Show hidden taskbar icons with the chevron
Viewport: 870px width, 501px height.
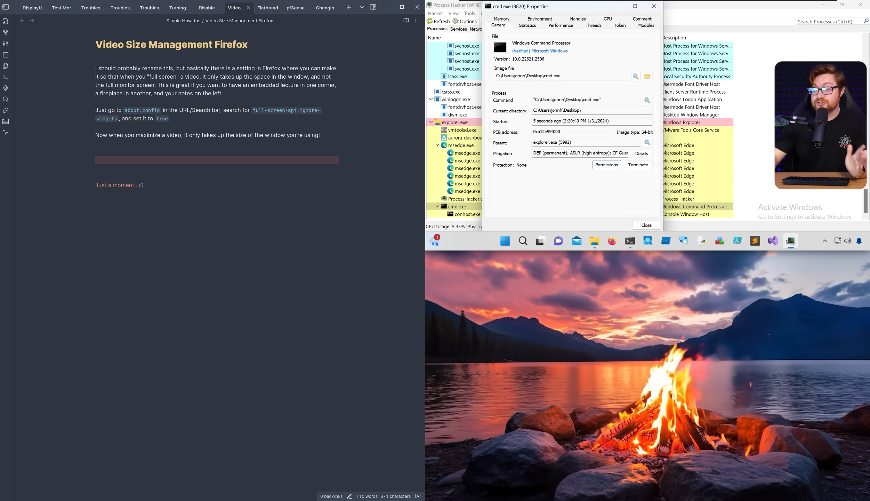[824, 241]
